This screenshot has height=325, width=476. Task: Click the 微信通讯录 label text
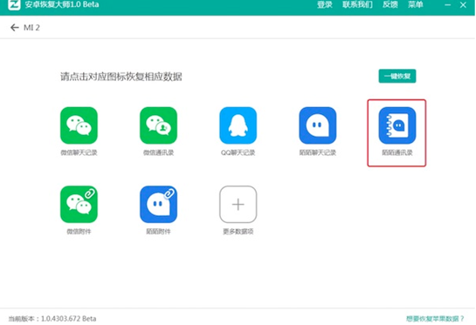pyautogui.click(x=158, y=152)
